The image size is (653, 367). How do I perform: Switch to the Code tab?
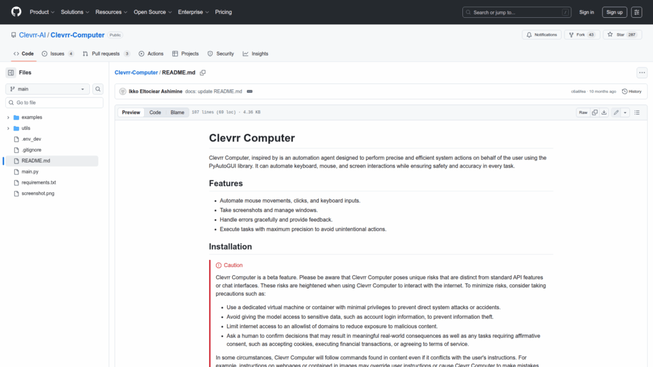click(x=24, y=54)
